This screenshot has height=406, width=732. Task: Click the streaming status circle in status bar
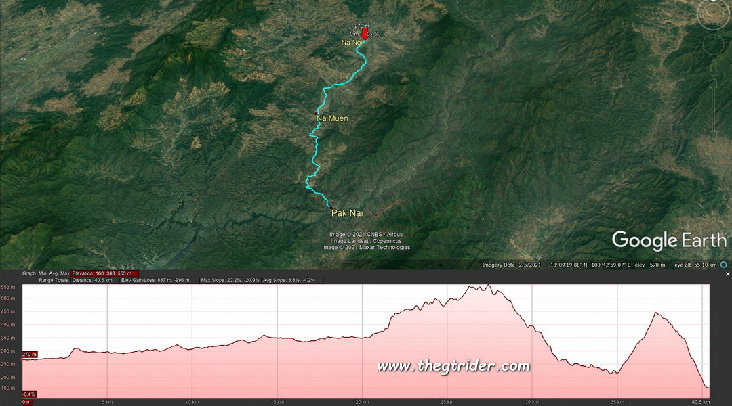(724, 265)
